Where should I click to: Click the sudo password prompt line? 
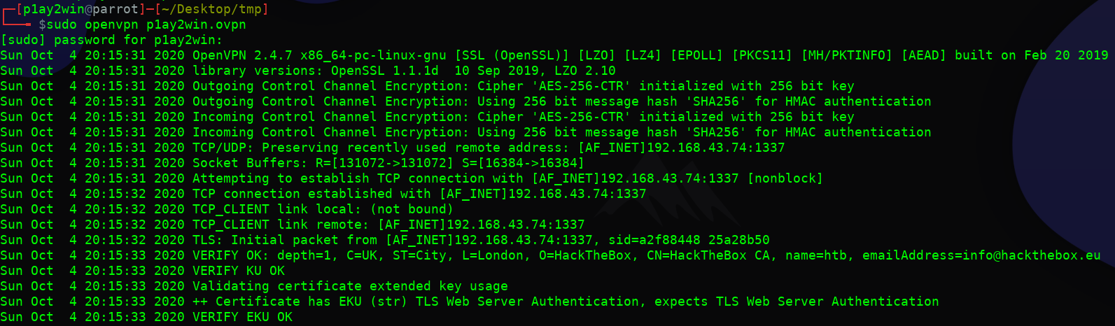click(x=111, y=40)
